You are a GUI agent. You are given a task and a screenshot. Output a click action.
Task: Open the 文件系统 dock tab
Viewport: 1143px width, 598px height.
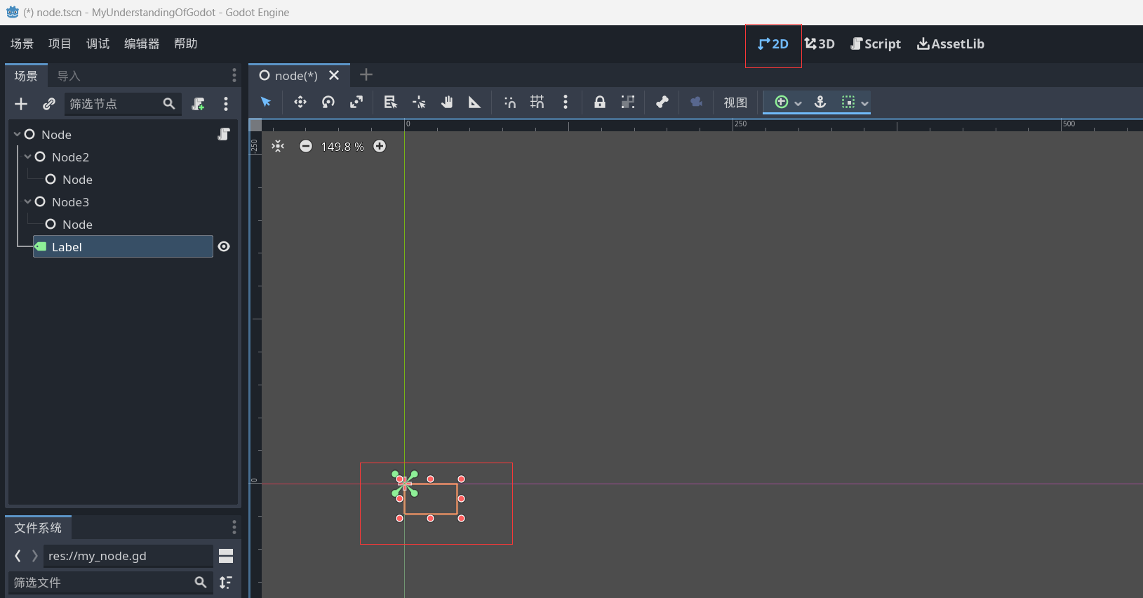[38, 528]
